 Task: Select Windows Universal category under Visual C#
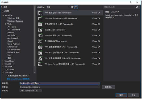click(13, 18)
